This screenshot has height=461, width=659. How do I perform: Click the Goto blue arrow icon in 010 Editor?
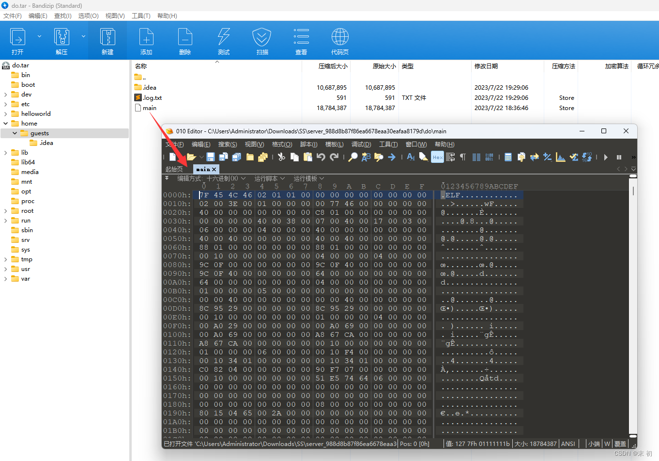[392, 157]
